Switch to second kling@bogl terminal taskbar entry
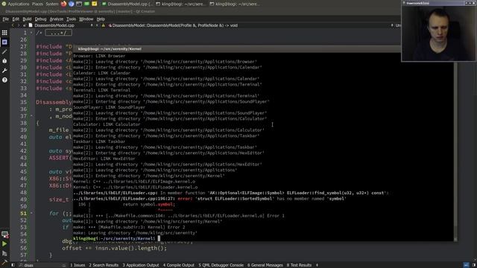This screenshot has width=477, height=268. pyautogui.click(x=181, y=4)
